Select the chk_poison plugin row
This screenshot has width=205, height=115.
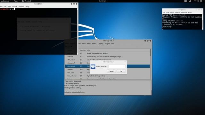108,60
